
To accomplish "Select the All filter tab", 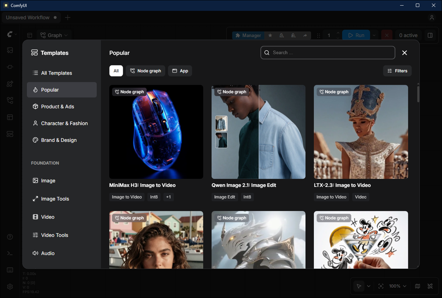I will 116,71.
